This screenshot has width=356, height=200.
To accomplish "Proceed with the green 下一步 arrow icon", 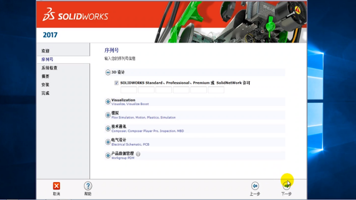I will (x=286, y=186).
